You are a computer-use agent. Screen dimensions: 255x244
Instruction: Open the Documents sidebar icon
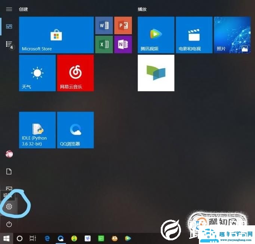tap(9, 172)
